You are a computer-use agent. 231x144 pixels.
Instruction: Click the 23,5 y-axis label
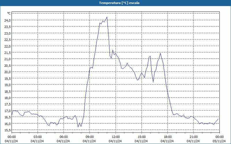pos(8,27)
